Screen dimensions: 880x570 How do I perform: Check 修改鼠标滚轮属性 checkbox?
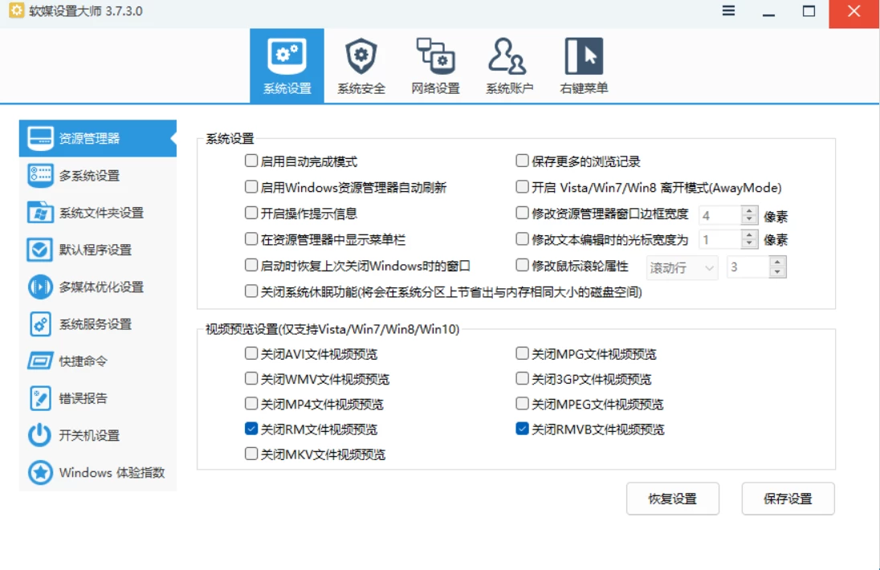pos(522,265)
